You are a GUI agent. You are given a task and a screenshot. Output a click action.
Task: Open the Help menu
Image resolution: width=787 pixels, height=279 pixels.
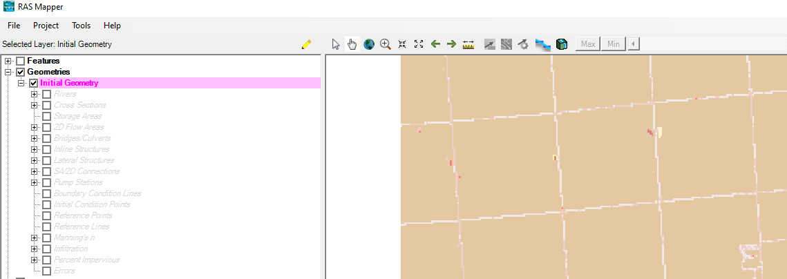click(112, 25)
